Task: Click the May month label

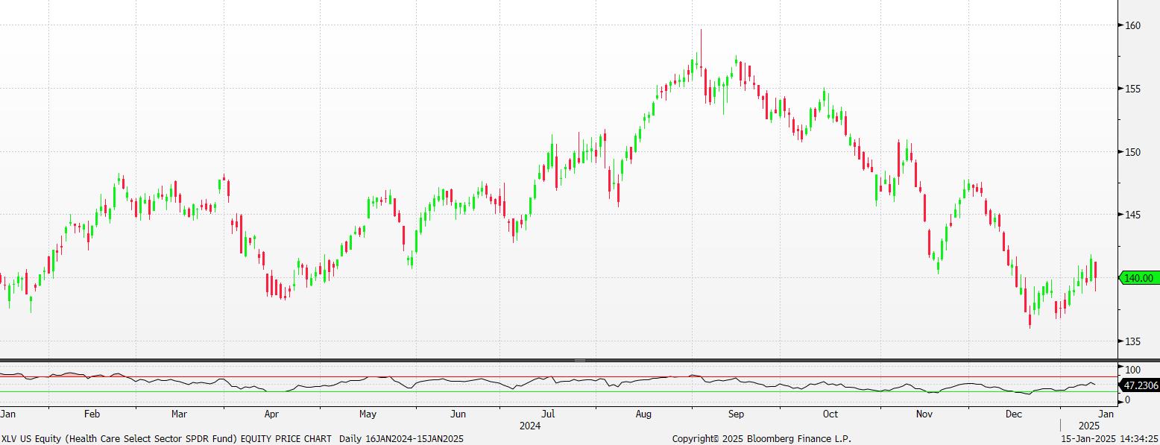Action: click(x=368, y=414)
